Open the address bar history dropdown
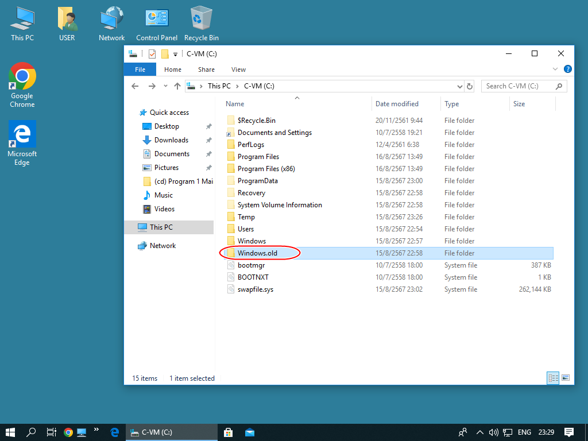 coord(459,86)
